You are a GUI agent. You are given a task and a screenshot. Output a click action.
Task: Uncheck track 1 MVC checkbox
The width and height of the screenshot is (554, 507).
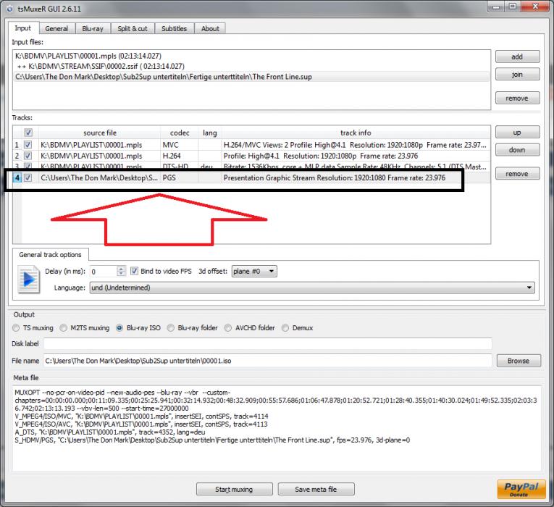click(x=28, y=145)
